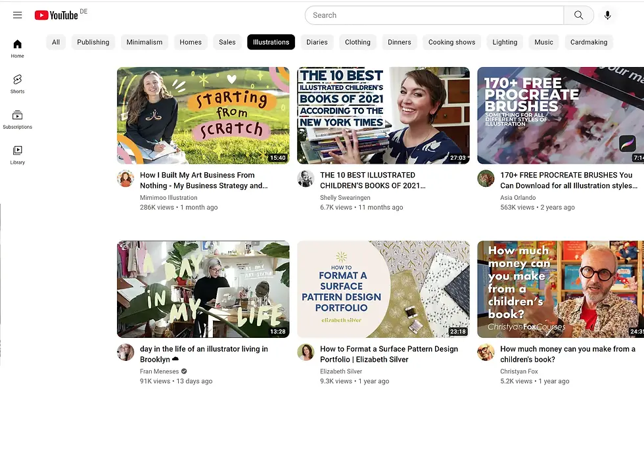
Task: Select the All filter chip
Action: tap(56, 42)
